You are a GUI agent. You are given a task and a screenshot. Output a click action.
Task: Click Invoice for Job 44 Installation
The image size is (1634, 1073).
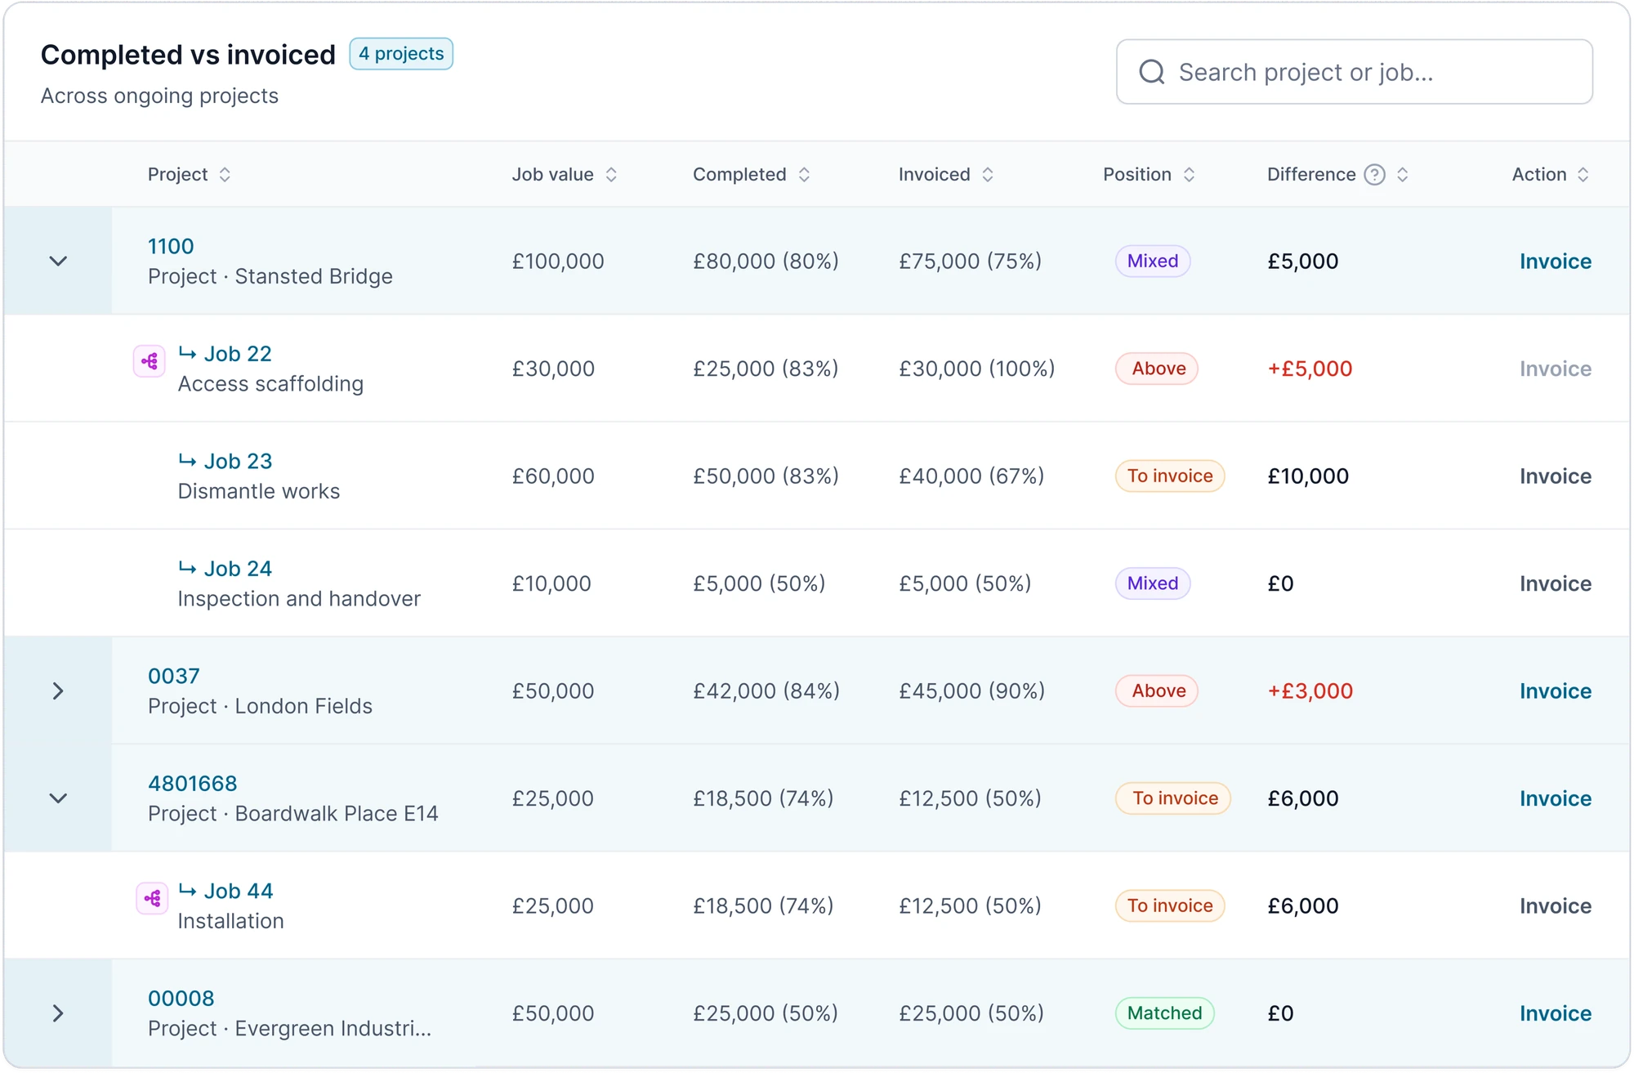coord(1556,906)
